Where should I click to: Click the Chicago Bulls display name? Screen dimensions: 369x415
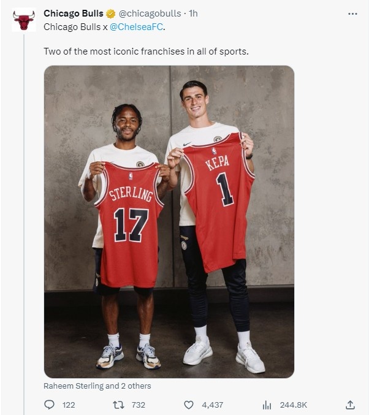point(73,13)
